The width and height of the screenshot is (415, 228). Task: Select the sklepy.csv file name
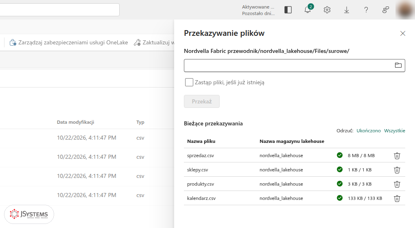[x=197, y=170]
